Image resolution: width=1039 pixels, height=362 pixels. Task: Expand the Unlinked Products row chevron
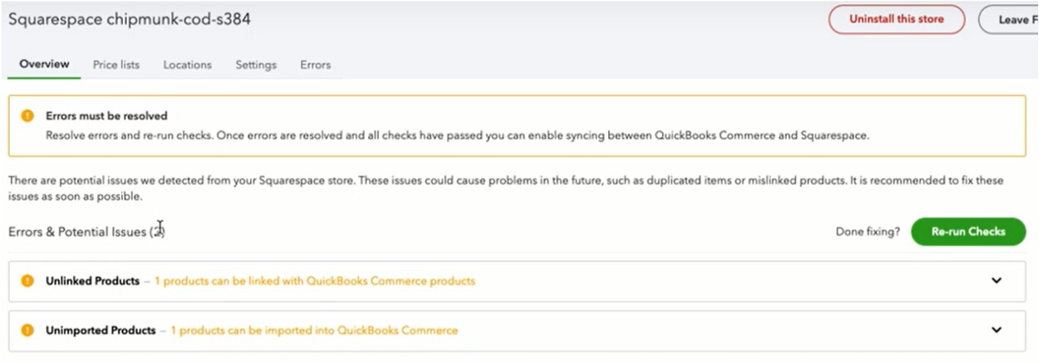tap(997, 281)
